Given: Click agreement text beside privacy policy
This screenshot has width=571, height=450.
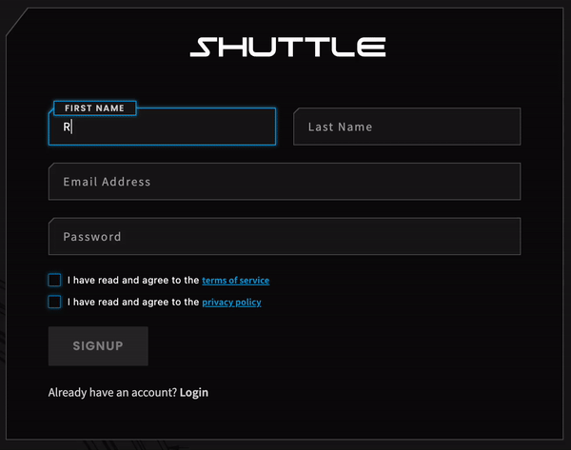Looking at the screenshot, I should coord(133,303).
